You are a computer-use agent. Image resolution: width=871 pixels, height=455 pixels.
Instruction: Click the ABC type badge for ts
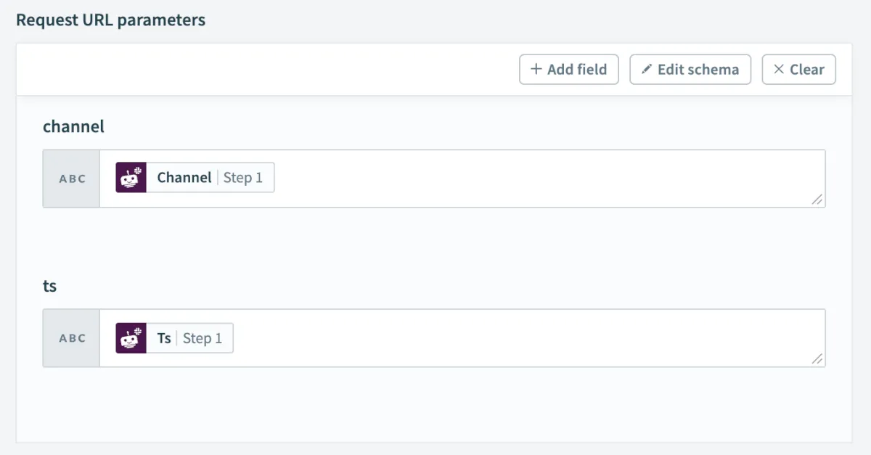(x=72, y=338)
